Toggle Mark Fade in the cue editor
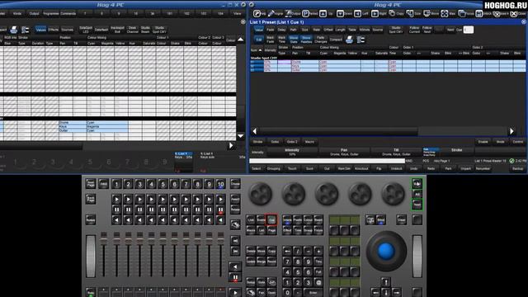 point(270,40)
